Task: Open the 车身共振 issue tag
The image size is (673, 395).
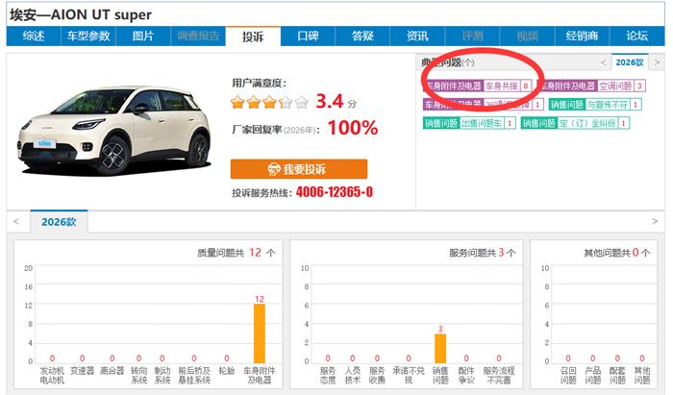Action: tap(477, 86)
